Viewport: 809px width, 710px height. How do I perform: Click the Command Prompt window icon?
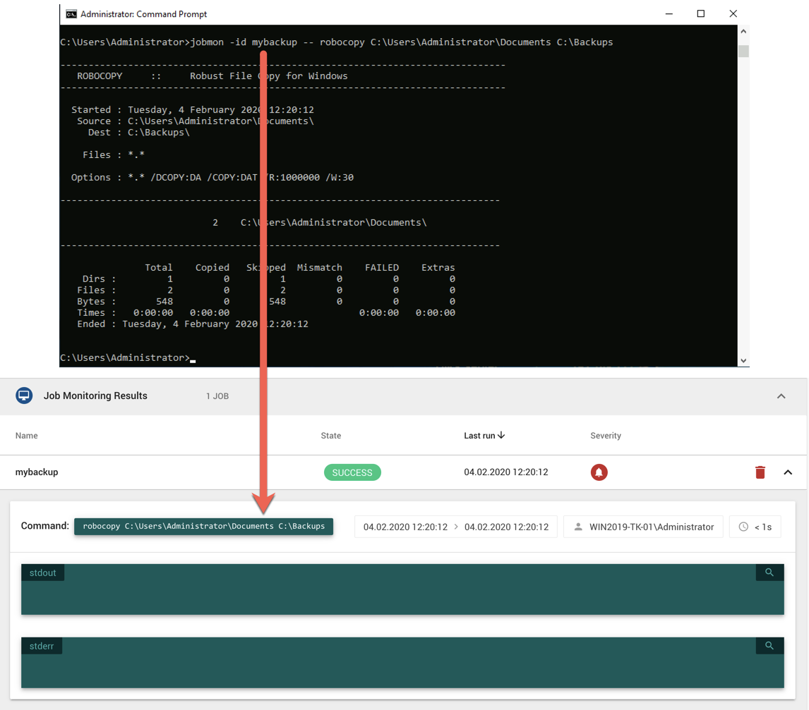coord(71,14)
